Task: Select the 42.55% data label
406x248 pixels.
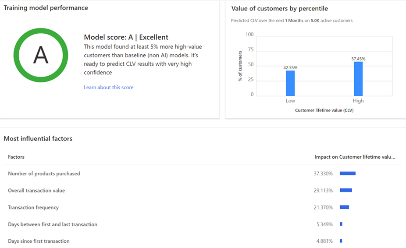Action: 290,68
